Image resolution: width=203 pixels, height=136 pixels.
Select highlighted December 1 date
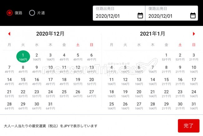[23, 57]
